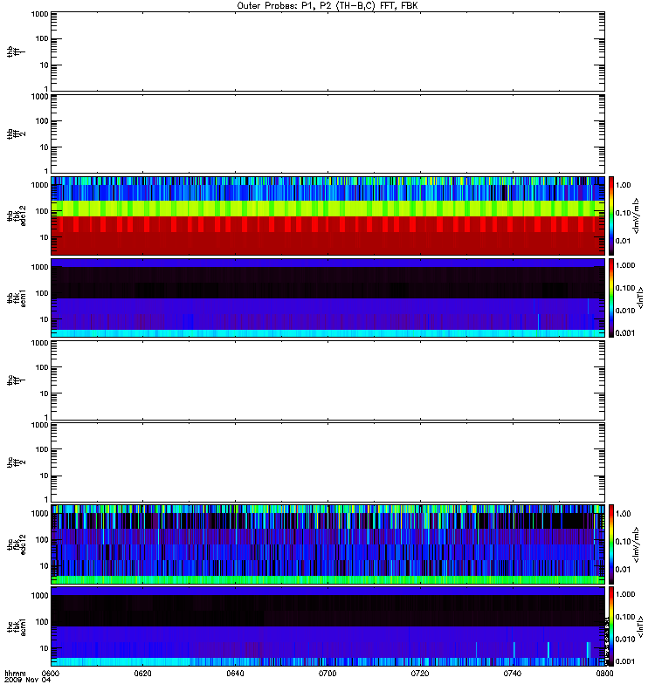Select the thb fbk scm1 spectrogram panel
Image resolution: width=655 pixels, height=698 pixels.
click(328, 298)
